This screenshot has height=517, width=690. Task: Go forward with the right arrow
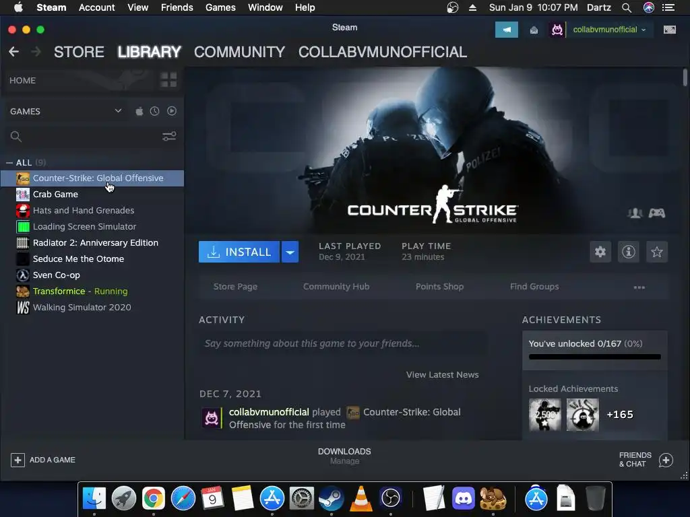coord(36,52)
